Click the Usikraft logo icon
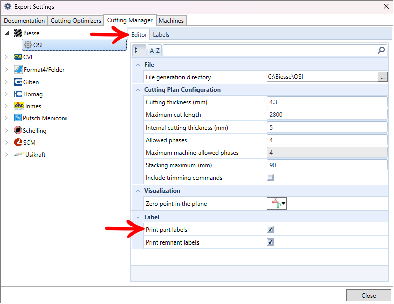Image resolution: width=394 pixels, height=304 pixels. point(19,154)
